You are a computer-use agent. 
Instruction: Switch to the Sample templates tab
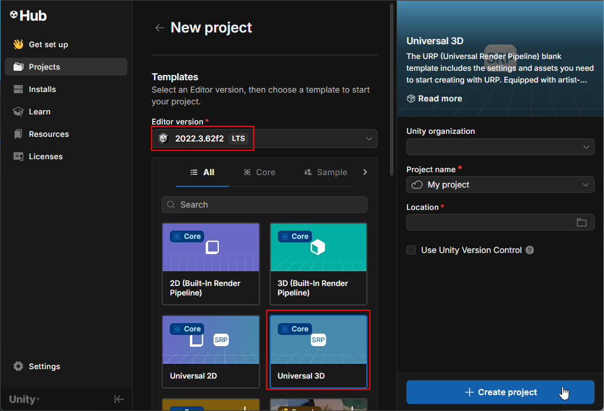tap(326, 172)
